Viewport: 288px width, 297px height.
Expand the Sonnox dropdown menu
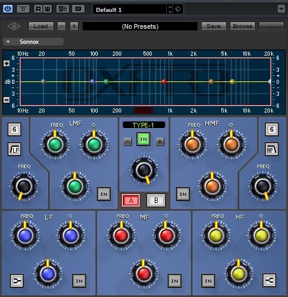[x=33, y=42]
